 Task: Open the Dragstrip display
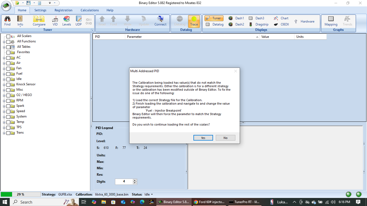[259, 24]
